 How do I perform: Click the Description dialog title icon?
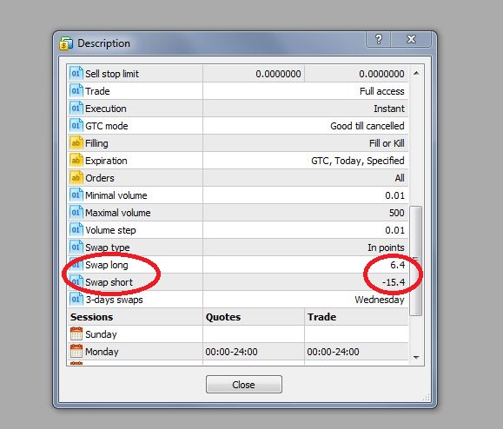point(66,43)
